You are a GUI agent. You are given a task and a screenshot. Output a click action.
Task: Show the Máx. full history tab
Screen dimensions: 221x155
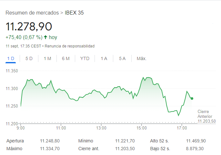pyautogui.click(x=142, y=58)
